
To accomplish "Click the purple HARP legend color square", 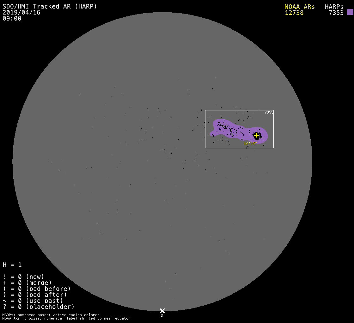I will (x=350, y=12).
